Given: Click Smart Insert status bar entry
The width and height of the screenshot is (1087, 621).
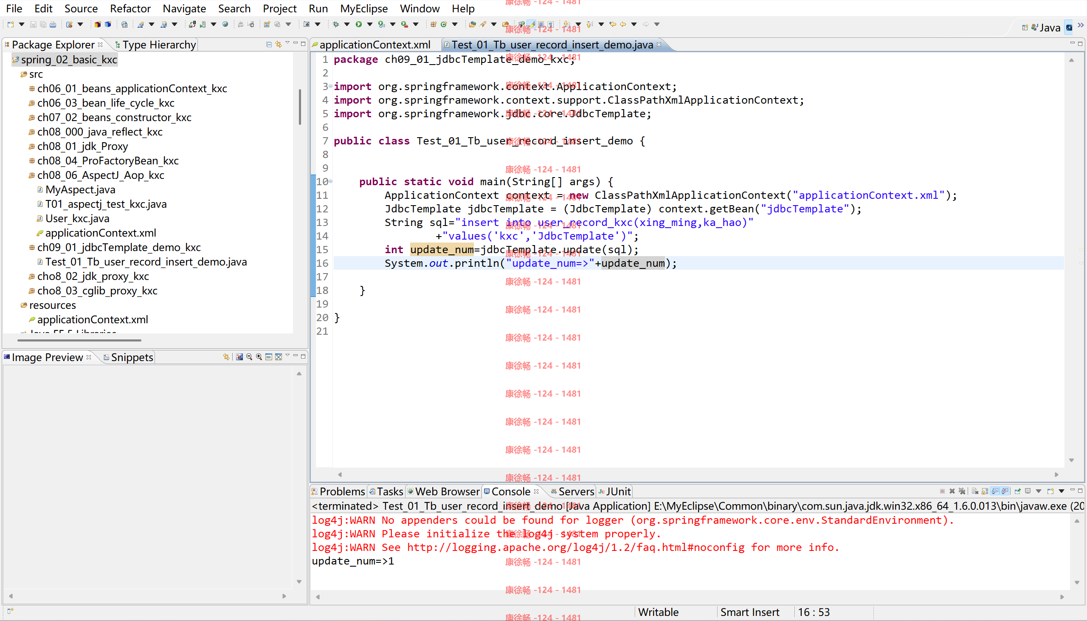Looking at the screenshot, I should click(x=750, y=612).
